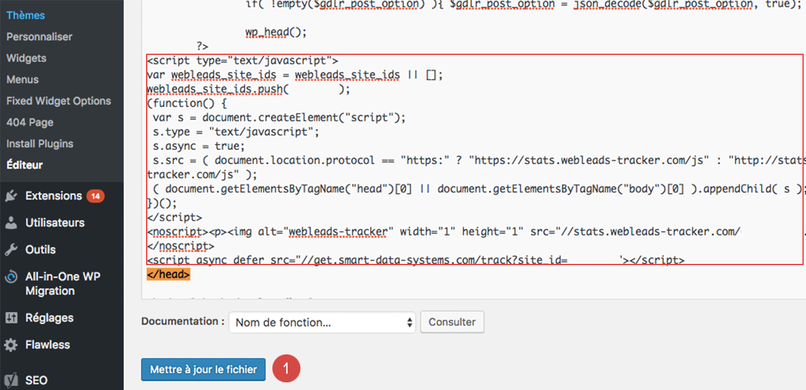Click the opening <script type="text/javascript"> line

[243, 61]
